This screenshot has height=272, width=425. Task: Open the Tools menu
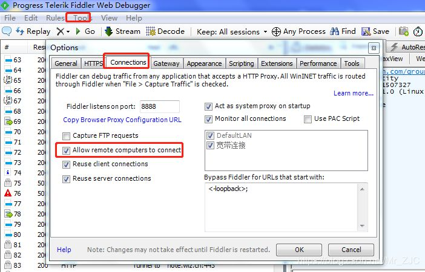tap(82, 18)
